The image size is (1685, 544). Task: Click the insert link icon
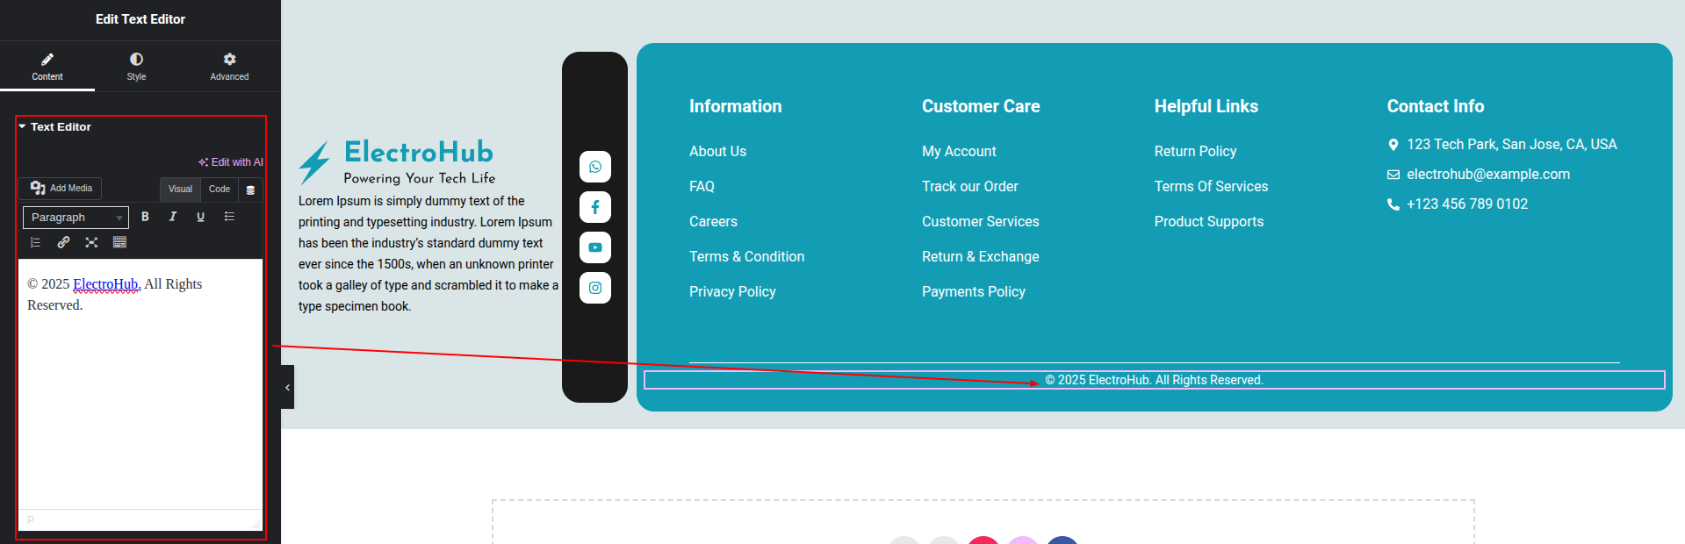click(63, 242)
